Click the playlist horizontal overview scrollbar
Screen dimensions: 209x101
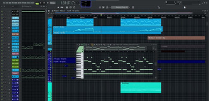[123, 13]
